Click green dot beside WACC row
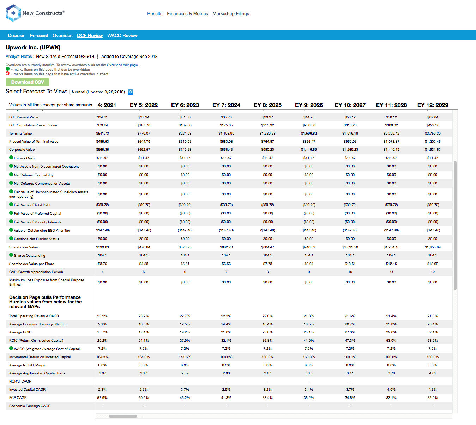This screenshot has height=425, width=476. click(x=11, y=348)
